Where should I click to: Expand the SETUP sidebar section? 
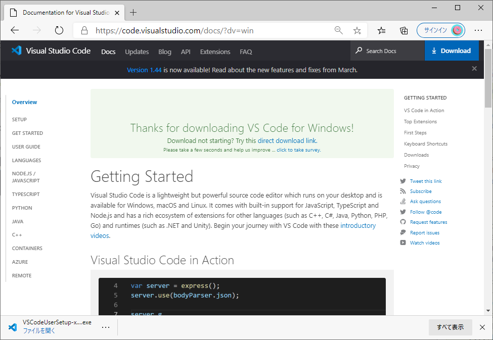(19, 119)
